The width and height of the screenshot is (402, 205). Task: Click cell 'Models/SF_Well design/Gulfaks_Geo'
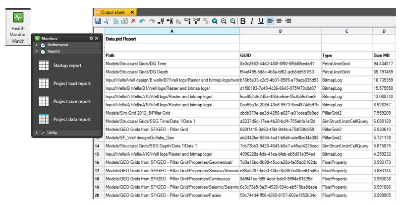click(x=172, y=138)
